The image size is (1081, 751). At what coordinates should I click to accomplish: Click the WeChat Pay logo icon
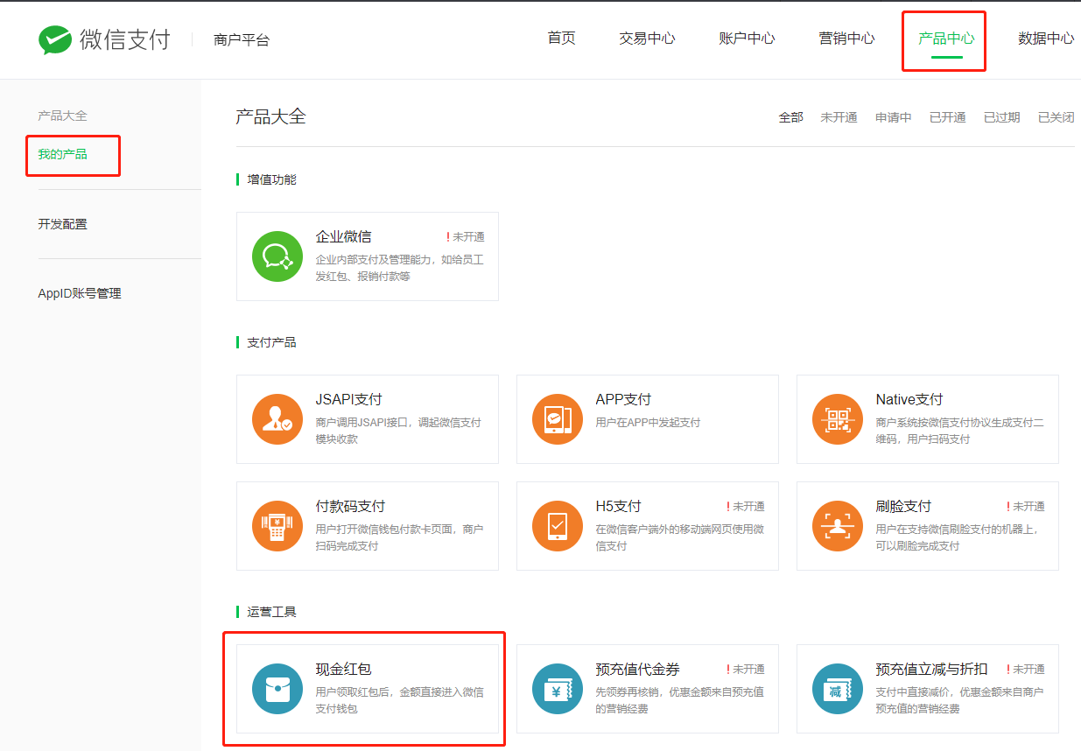coord(55,39)
